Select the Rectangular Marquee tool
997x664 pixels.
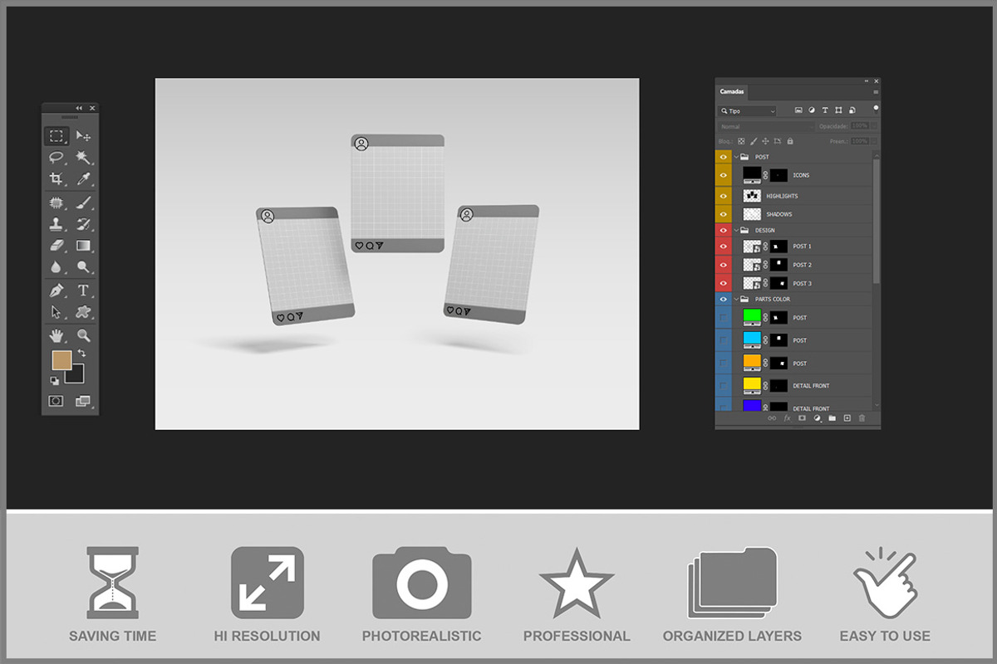(56, 136)
